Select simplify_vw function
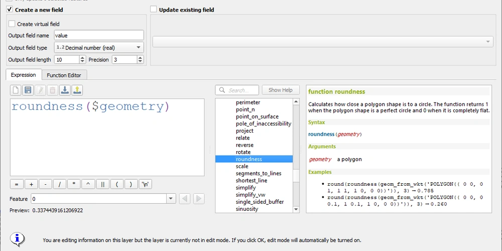 coord(250,195)
